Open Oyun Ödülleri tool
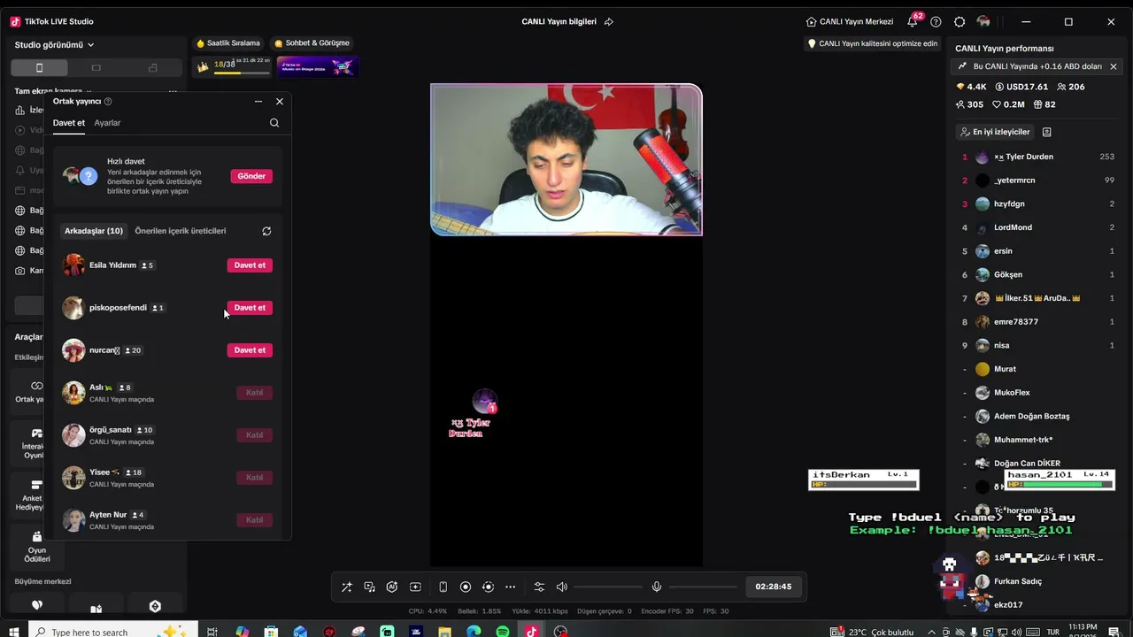This screenshot has width=1133, height=637. coord(36,548)
